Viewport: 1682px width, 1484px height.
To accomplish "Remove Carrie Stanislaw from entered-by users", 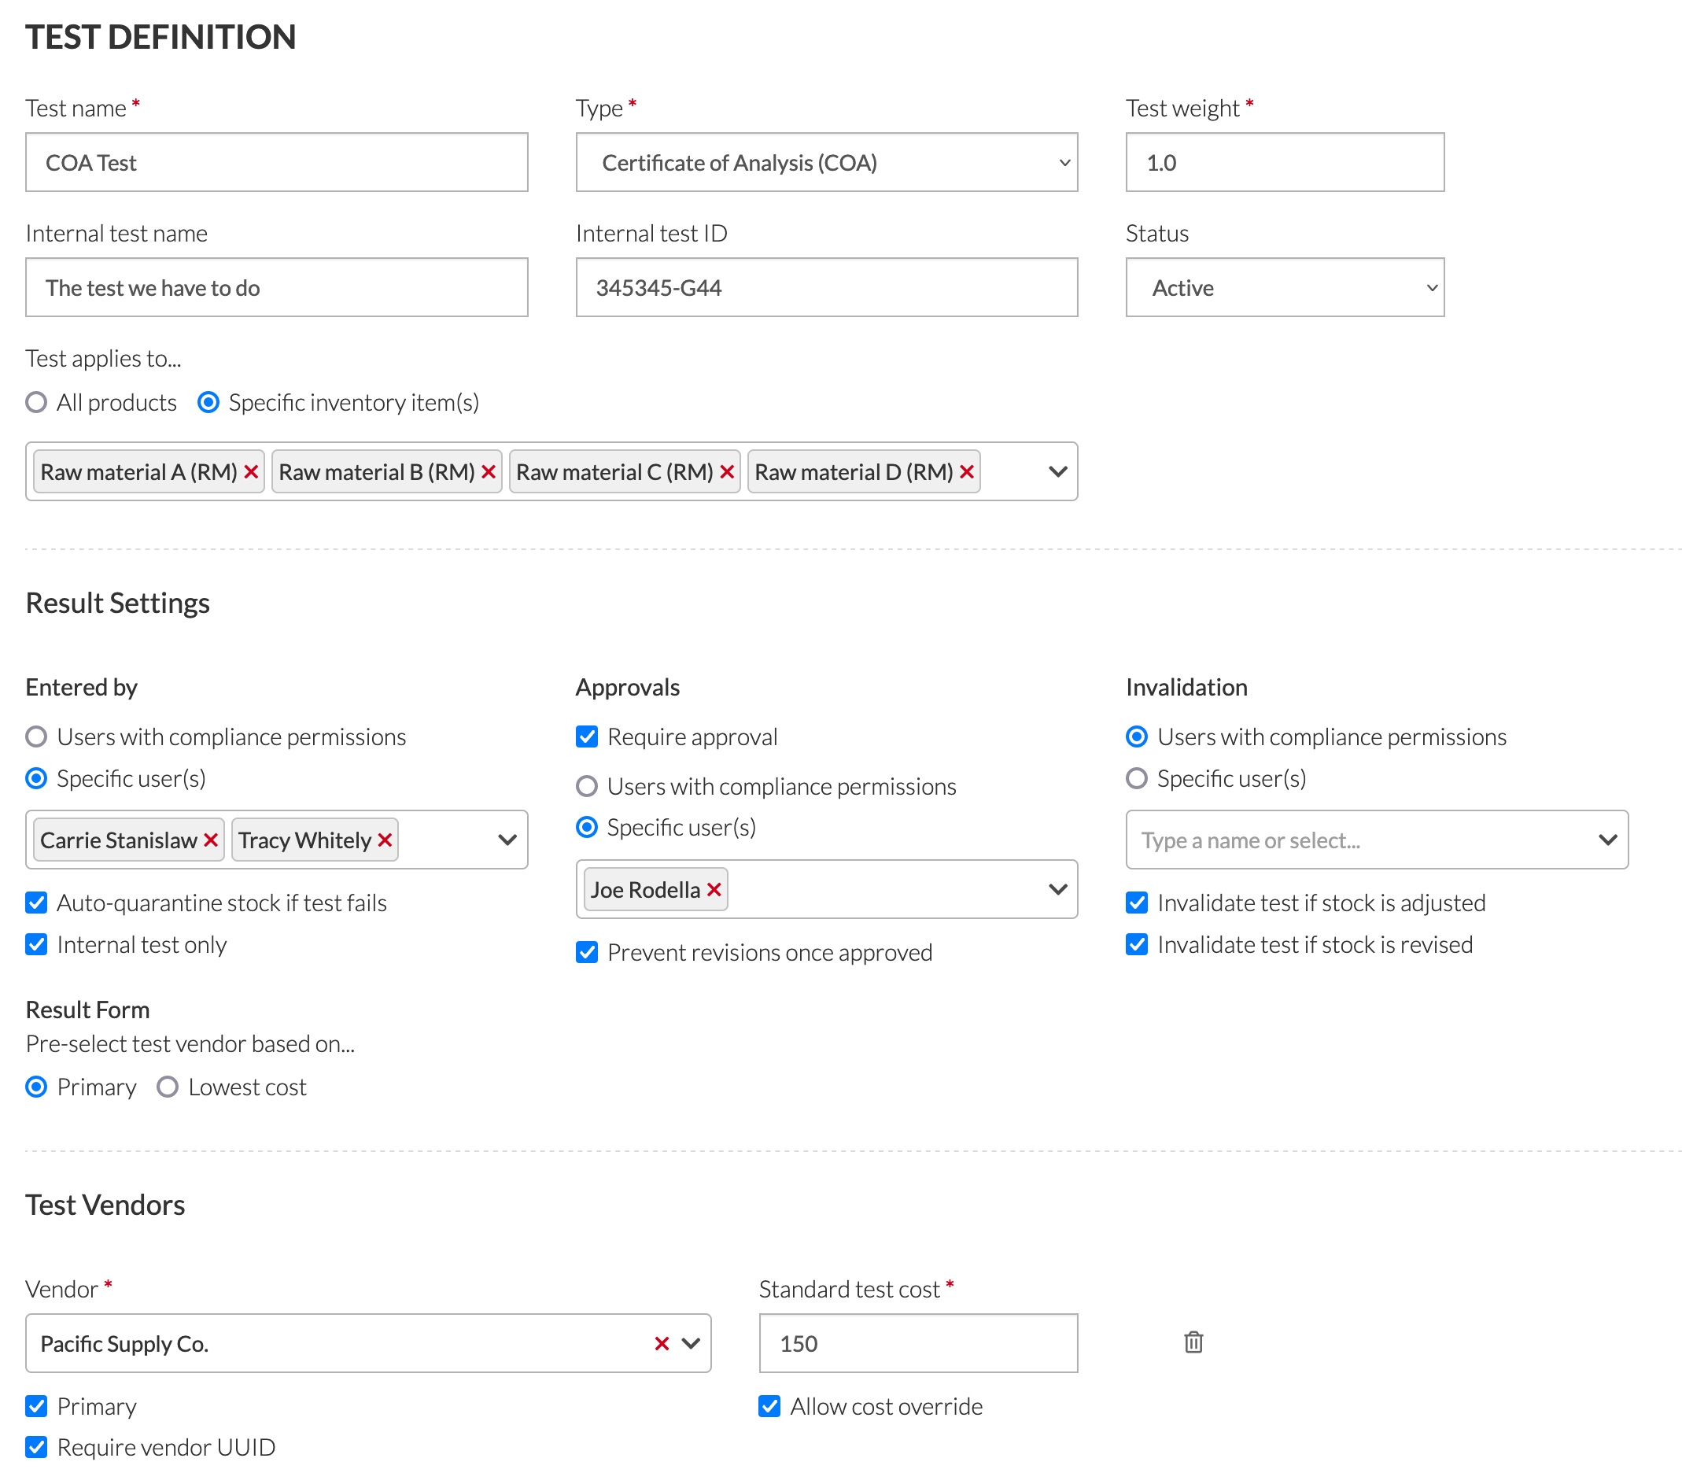I will coord(211,840).
